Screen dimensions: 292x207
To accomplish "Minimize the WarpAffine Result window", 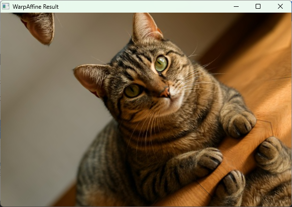I will click(x=236, y=6).
